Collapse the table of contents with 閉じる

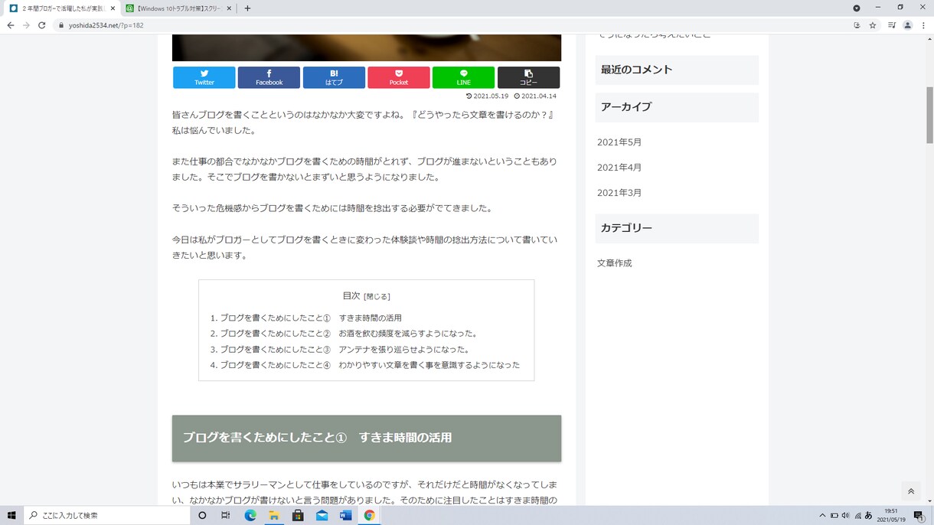pyautogui.click(x=377, y=296)
